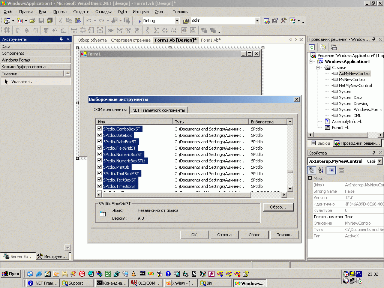Click the Open File toolbar icon
This screenshot has width=384, height=288.
33,21
